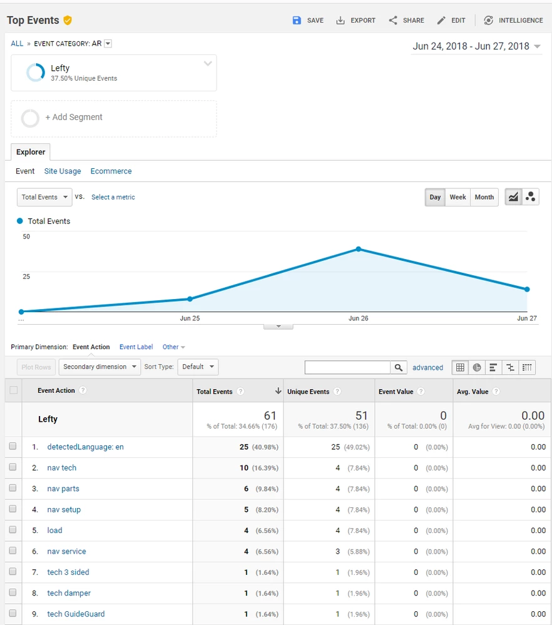Click the Jun 26 data point on chart
Viewport: 552px width, 625px height.
359,249
